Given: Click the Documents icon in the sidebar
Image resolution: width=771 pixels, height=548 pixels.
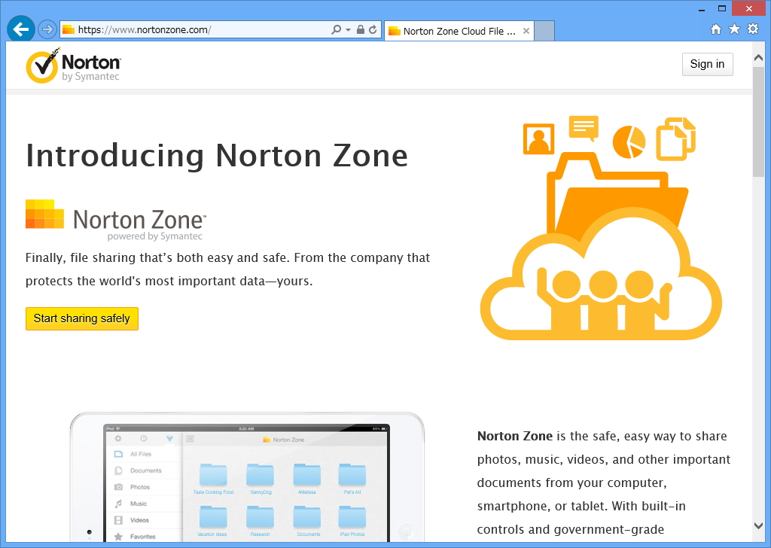Looking at the screenshot, I should (117, 470).
